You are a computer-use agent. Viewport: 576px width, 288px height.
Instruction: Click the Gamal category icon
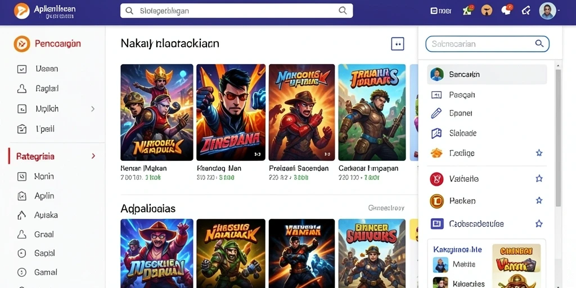click(x=22, y=272)
